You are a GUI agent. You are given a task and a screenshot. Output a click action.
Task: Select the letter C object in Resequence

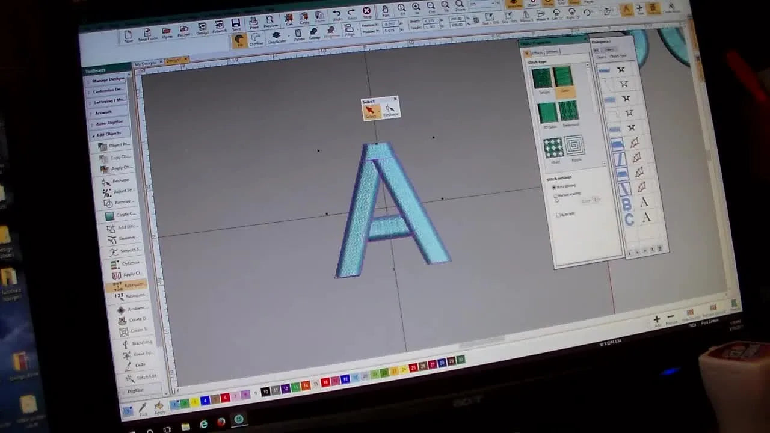(629, 220)
